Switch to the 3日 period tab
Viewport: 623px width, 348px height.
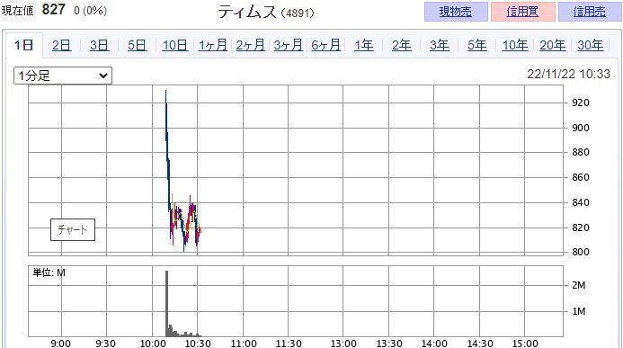tap(99, 45)
